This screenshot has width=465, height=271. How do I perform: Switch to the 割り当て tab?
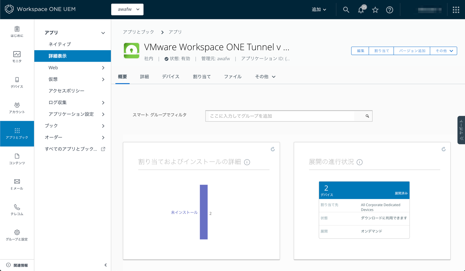(x=202, y=77)
